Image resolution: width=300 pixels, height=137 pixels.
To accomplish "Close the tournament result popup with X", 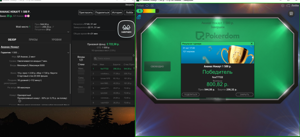I will point(252,43).
